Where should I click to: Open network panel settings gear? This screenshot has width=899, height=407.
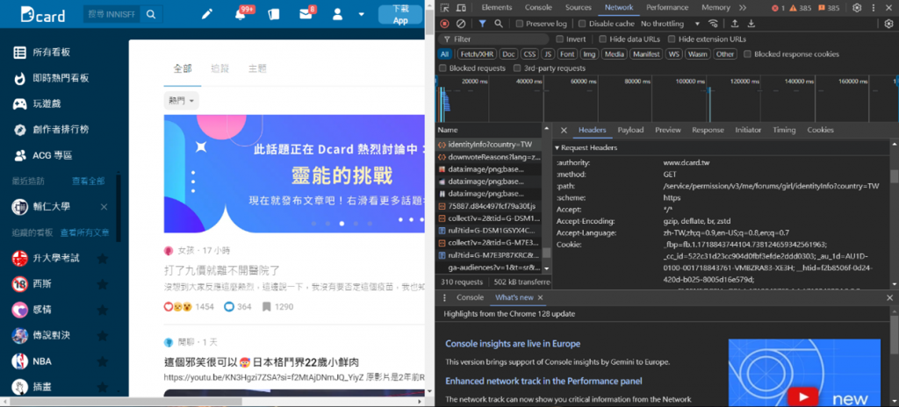tap(888, 24)
